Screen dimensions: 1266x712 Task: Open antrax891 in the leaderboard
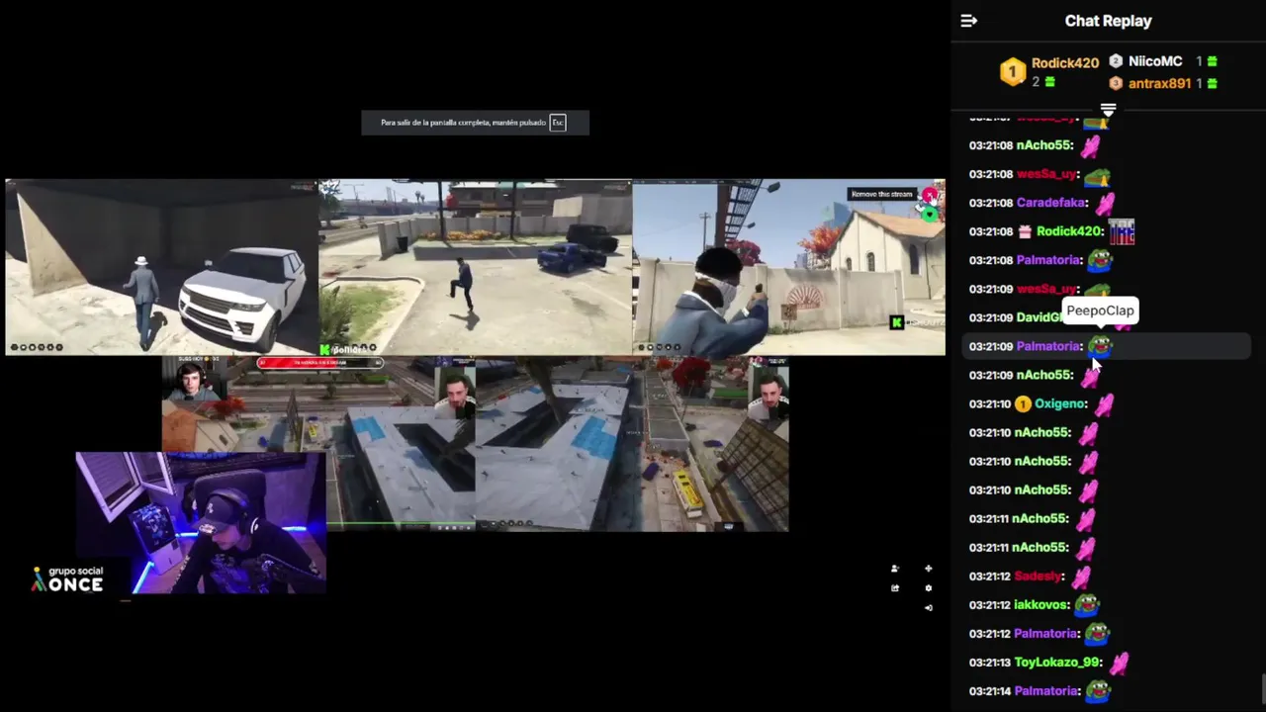coord(1159,84)
